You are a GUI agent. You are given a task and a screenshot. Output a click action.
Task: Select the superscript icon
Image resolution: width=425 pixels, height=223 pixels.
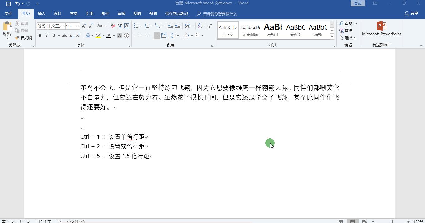tap(78, 36)
